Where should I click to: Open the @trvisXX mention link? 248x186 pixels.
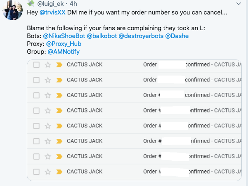[x=52, y=12]
